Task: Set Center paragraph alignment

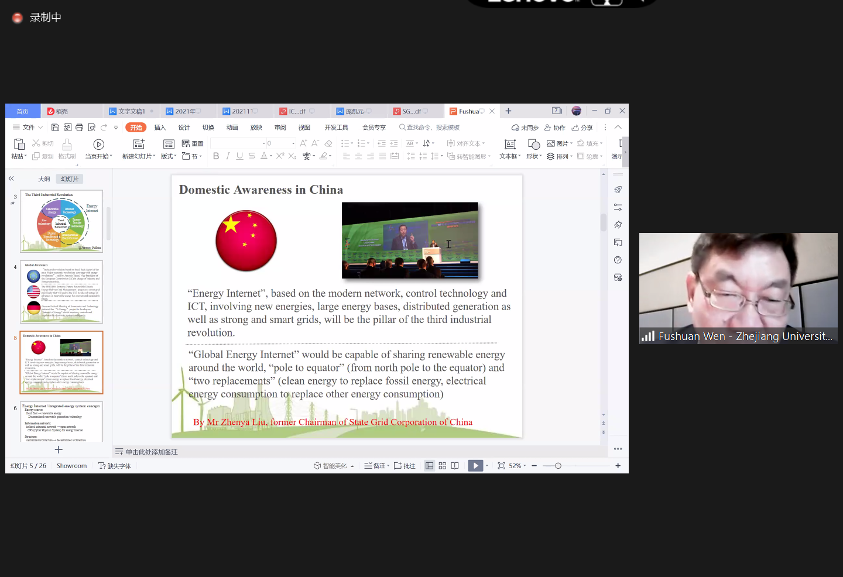Action: (x=358, y=156)
